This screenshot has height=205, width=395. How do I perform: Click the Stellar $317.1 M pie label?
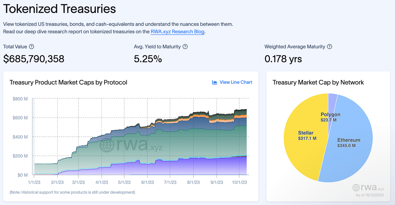[307, 135]
